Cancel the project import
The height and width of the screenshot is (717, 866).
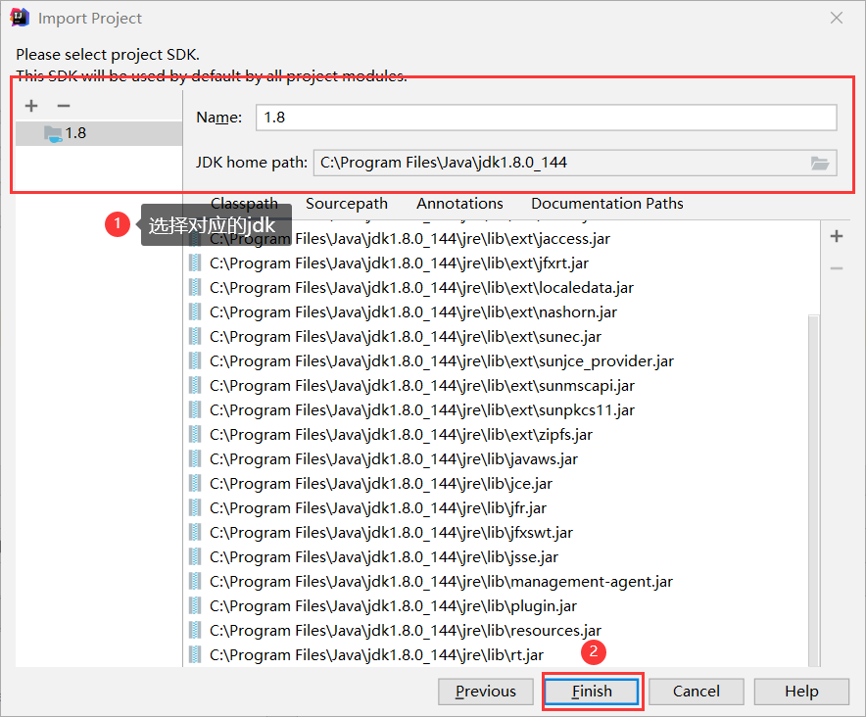[696, 692]
